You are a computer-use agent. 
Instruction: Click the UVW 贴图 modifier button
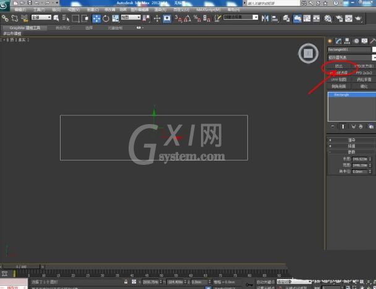(339, 80)
